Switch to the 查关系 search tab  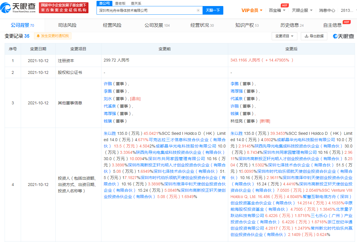point(136,3)
